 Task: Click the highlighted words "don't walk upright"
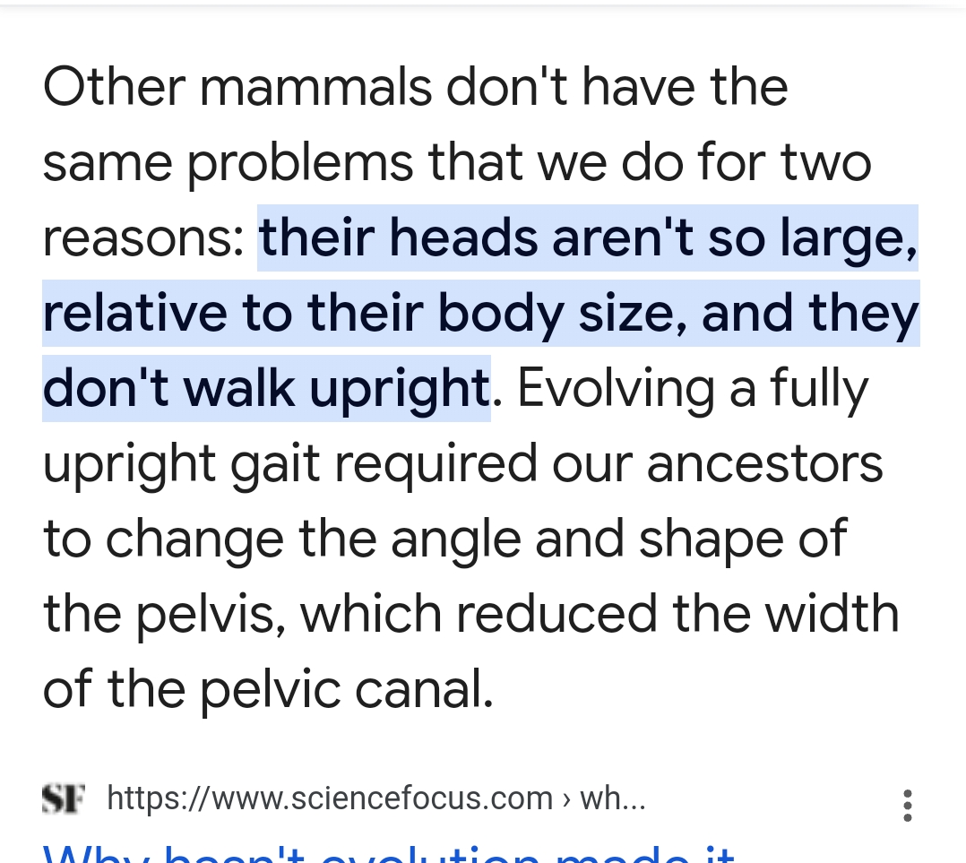click(266, 389)
